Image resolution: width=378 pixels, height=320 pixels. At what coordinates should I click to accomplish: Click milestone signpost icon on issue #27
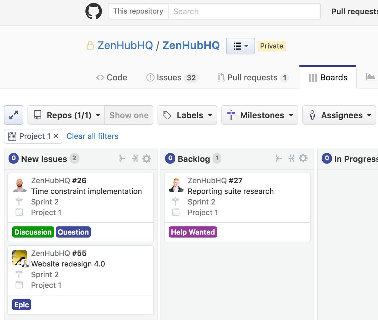click(x=176, y=202)
